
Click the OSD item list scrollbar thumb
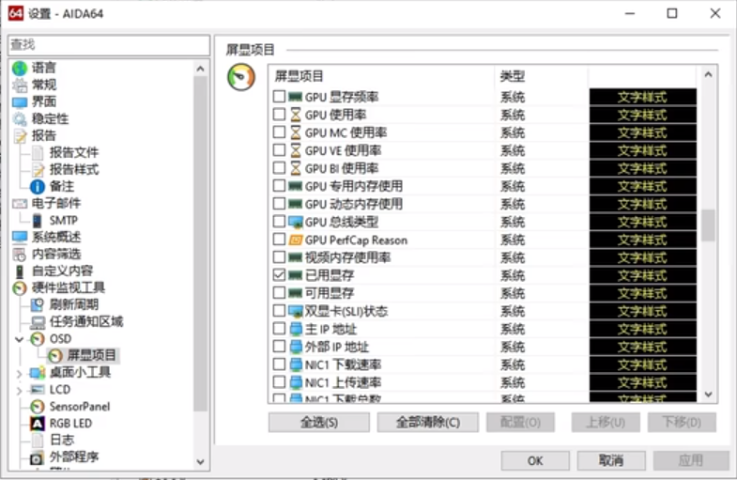pos(708,225)
